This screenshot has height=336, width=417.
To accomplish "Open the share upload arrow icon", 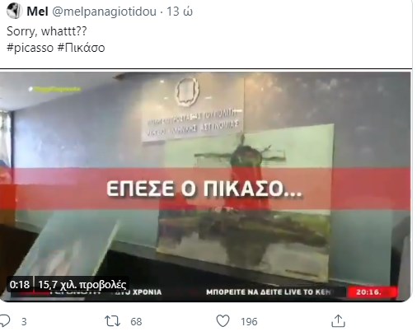I will pyautogui.click(x=338, y=321).
